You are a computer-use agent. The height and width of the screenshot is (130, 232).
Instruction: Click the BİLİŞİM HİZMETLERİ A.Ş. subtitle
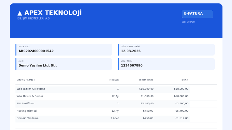click(x=34, y=18)
